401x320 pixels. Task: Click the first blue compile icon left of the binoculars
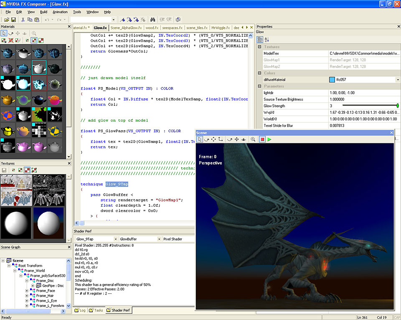click(122, 20)
